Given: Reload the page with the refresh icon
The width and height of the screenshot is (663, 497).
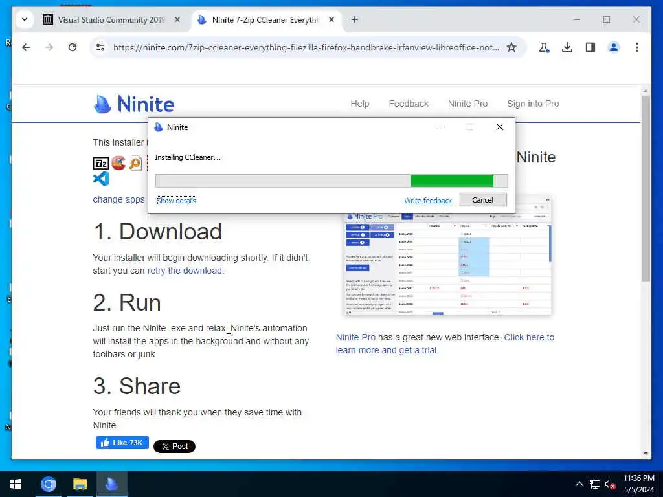Looking at the screenshot, I should tap(73, 47).
